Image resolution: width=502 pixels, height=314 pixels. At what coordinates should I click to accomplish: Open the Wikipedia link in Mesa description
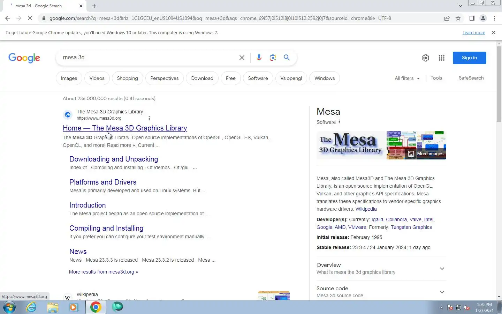pos(366,209)
